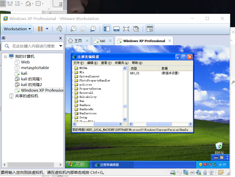The height and width of the screenshot is (177, 235).
Task: Open the snapshot manager icon
Action: tap(93, 29)
